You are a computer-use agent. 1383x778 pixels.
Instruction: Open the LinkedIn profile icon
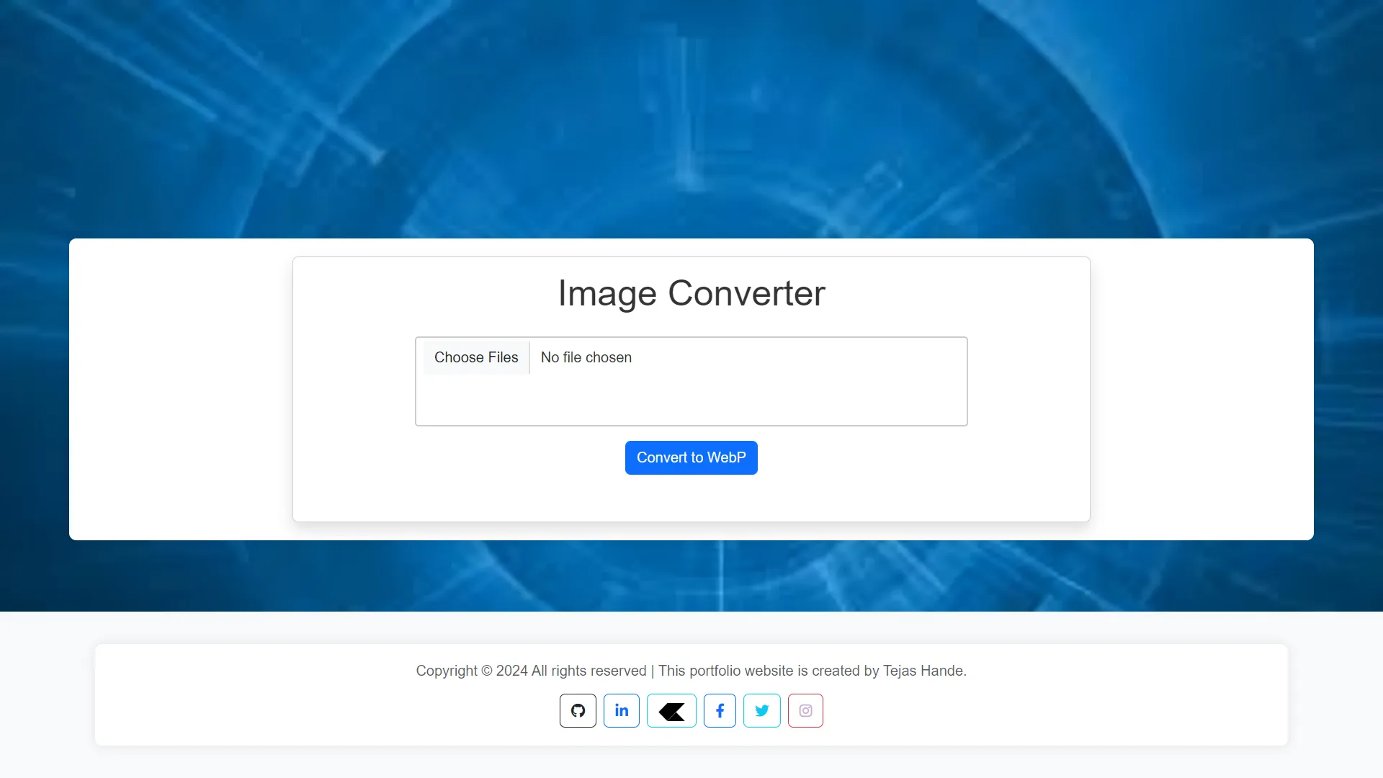(x=621, y=710)
